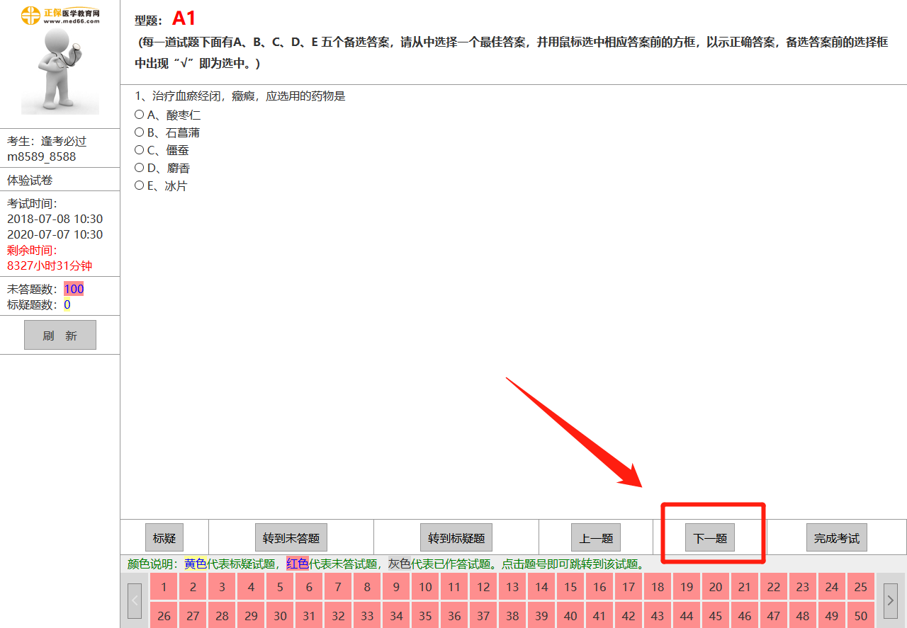This screenshot has width=907, height=628.
Task: Go to question 38 tile
Action: tap(512, 616)
